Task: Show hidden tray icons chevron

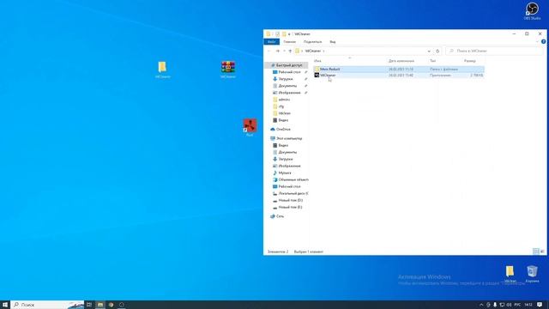Action: (x=481, y=305)
